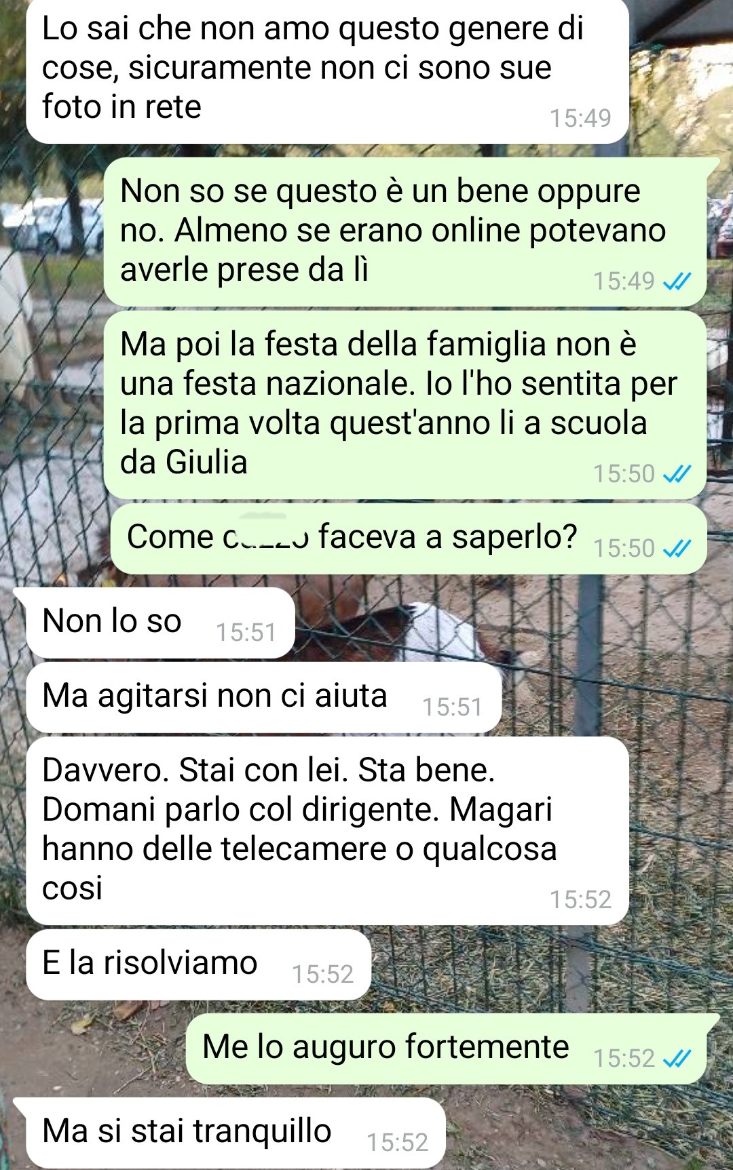Tap the message 'Davvero. Stai con lei. Sta bene.'
The width and height of the screenshot is (733, 1170).
tap(327, 831)
